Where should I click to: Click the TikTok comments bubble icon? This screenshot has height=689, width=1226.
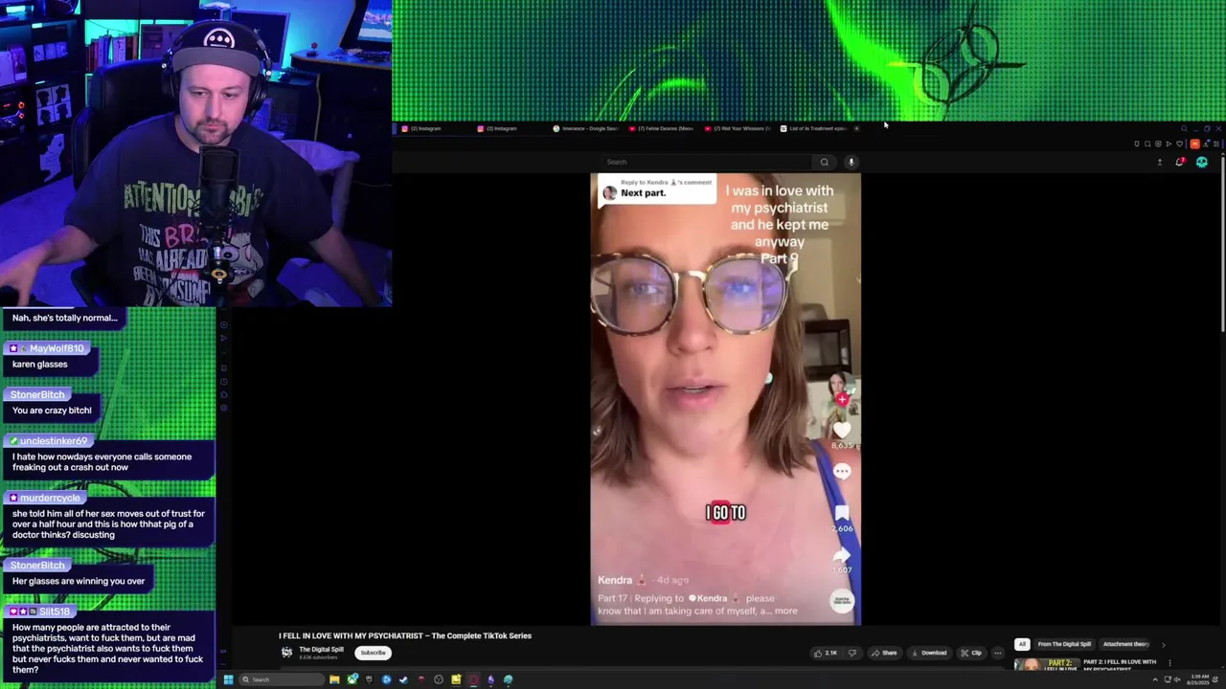[x=842, y=471]
